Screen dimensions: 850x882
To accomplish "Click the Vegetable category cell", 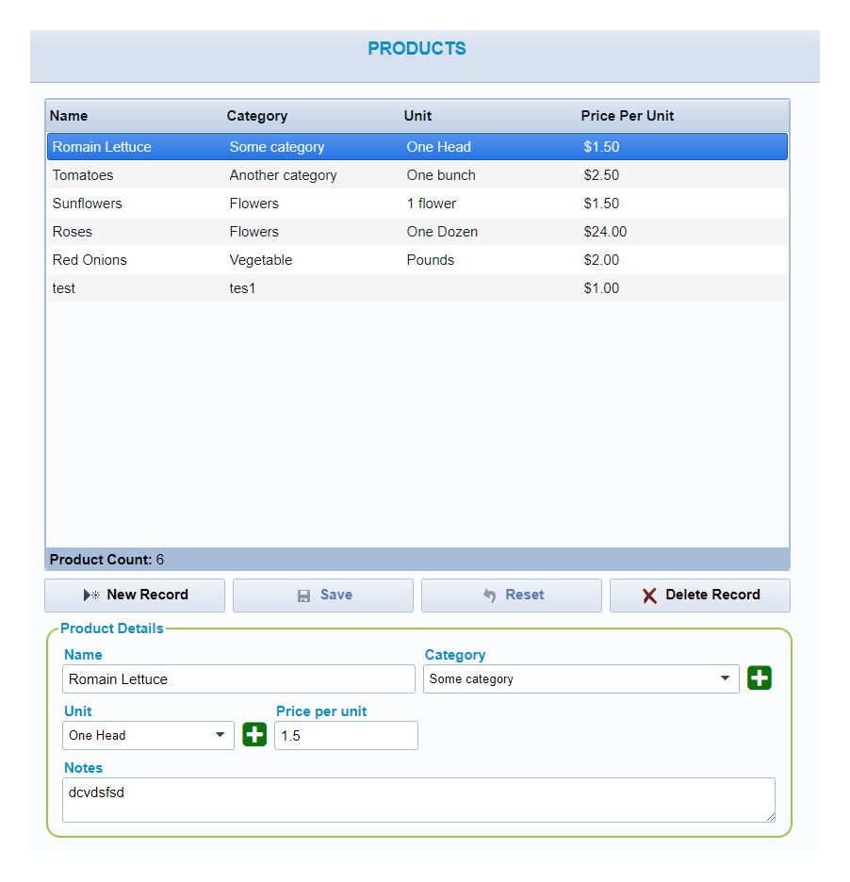I will point(261,260).
